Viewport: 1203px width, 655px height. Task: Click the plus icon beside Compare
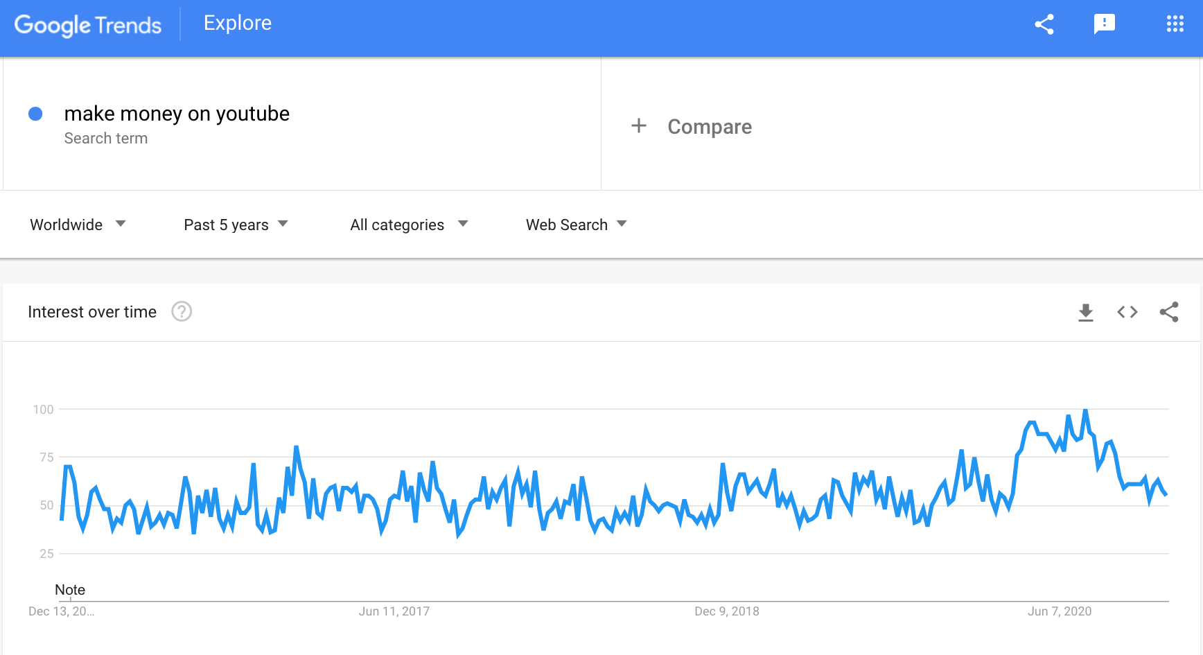click(639, 126)
